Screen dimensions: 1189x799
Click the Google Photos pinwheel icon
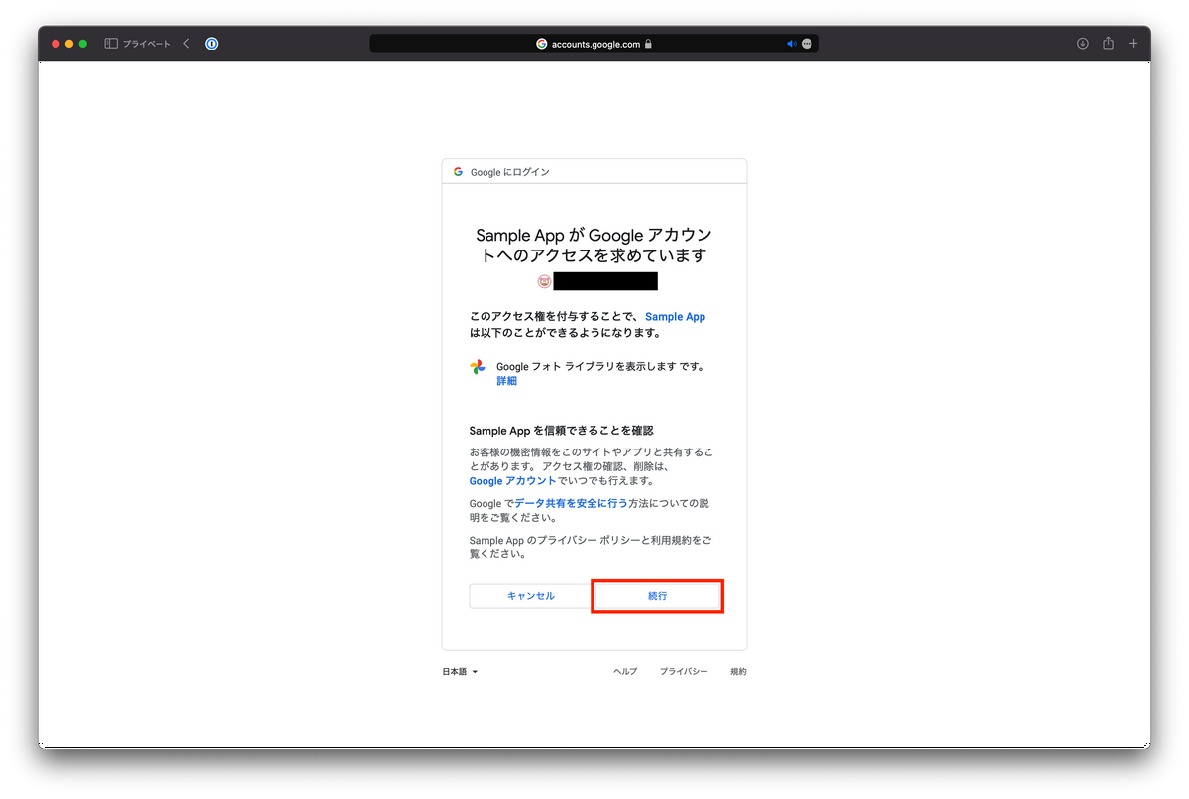click(478, 367)
